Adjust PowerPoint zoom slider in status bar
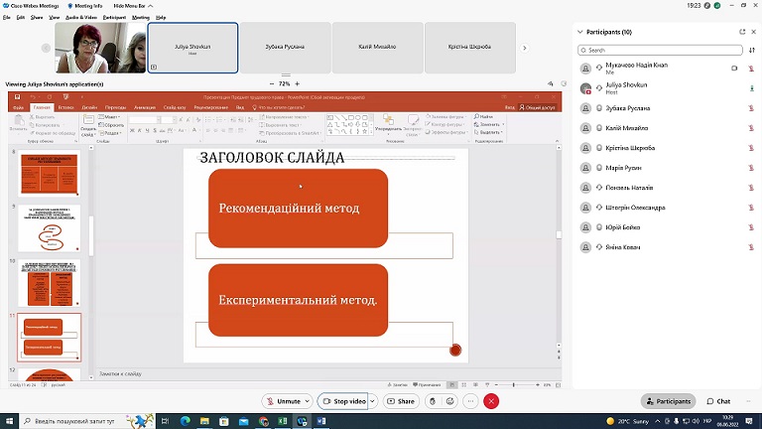Viewport: 762px width, 429px height. click(x=514, y=384)
